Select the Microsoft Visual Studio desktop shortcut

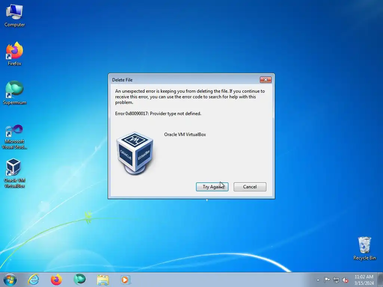(x=15, y=137)
